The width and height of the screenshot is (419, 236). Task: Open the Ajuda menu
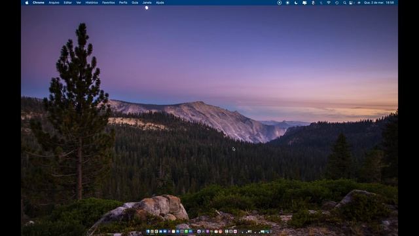click(160, 3)
